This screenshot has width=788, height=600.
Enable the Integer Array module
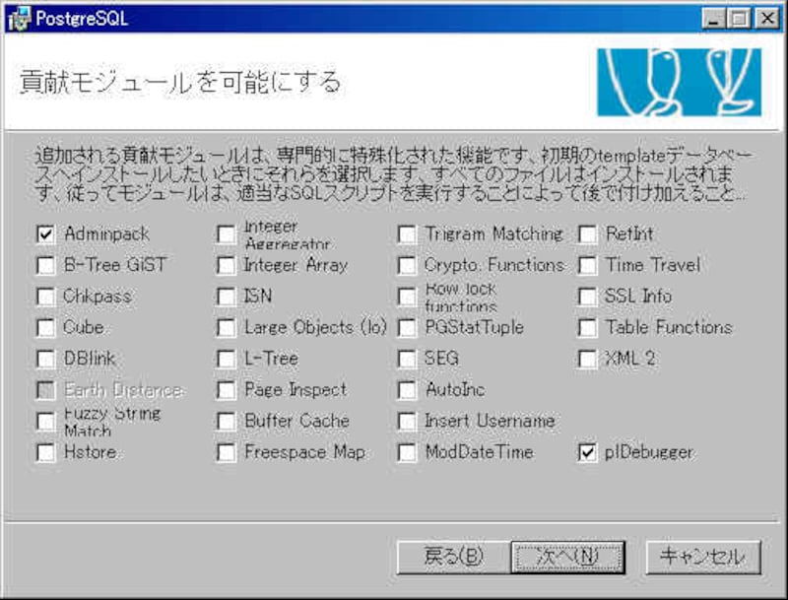227,265
